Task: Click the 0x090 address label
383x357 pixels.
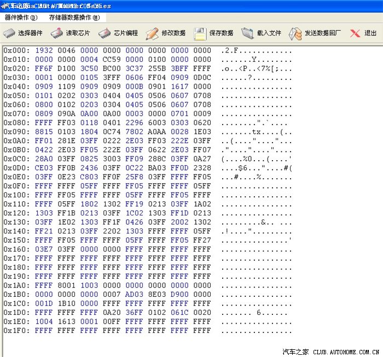Action: click(16, 132)
